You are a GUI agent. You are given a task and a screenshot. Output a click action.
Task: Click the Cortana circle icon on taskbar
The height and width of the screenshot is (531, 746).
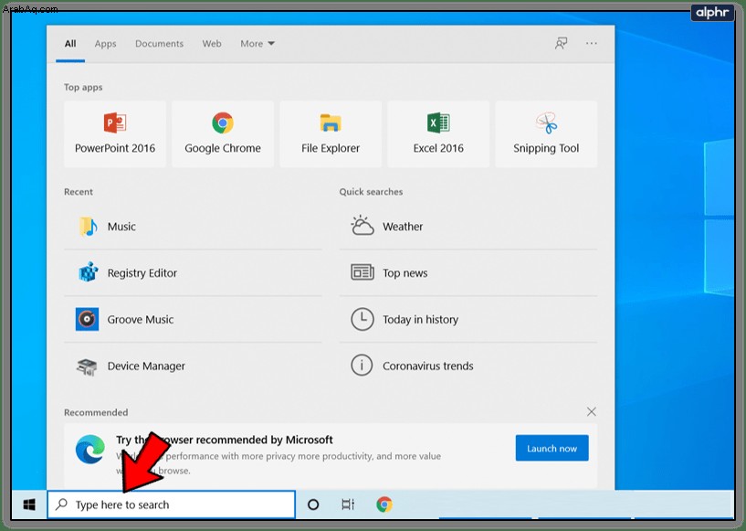pos(313,504)
